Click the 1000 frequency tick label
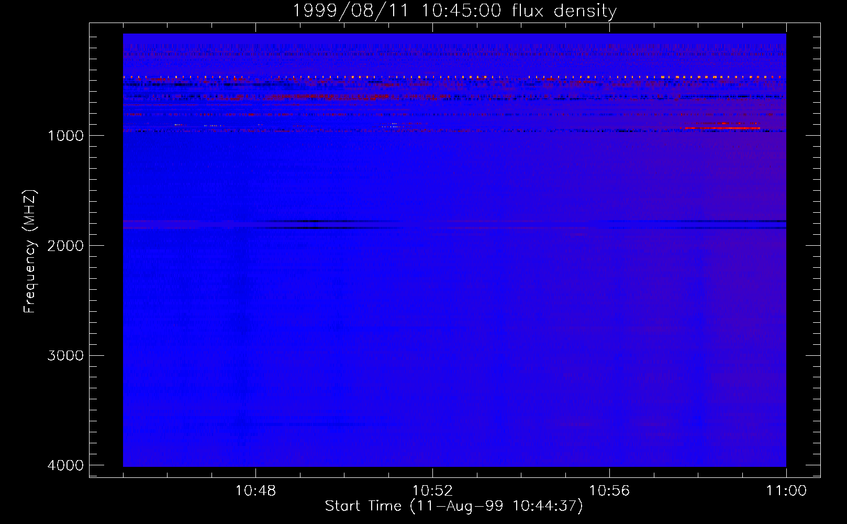Viewport: 847px width, 524px height. (65, 136)
